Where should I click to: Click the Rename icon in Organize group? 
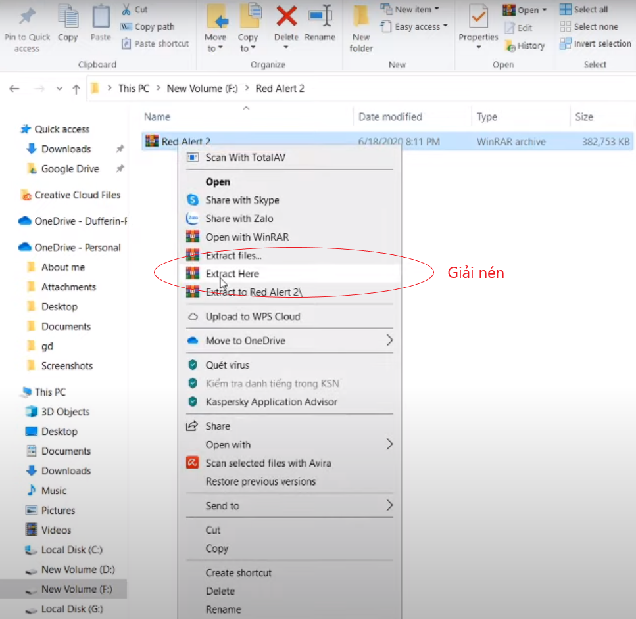coord(320,16)
